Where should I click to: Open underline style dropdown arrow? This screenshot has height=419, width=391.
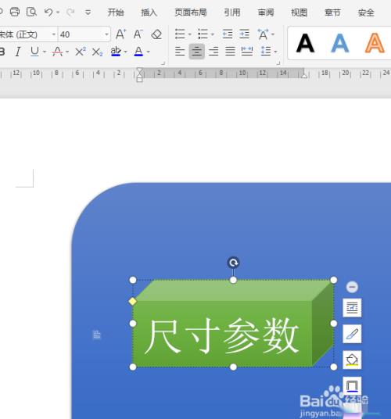(x=45, y=52)
